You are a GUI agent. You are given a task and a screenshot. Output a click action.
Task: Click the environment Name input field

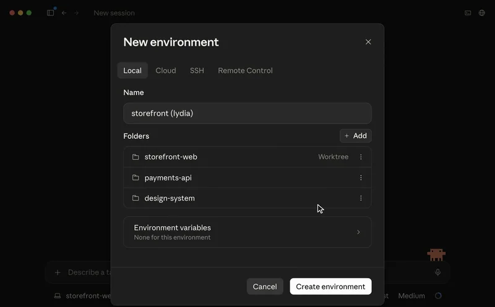(x=247, y=113)
